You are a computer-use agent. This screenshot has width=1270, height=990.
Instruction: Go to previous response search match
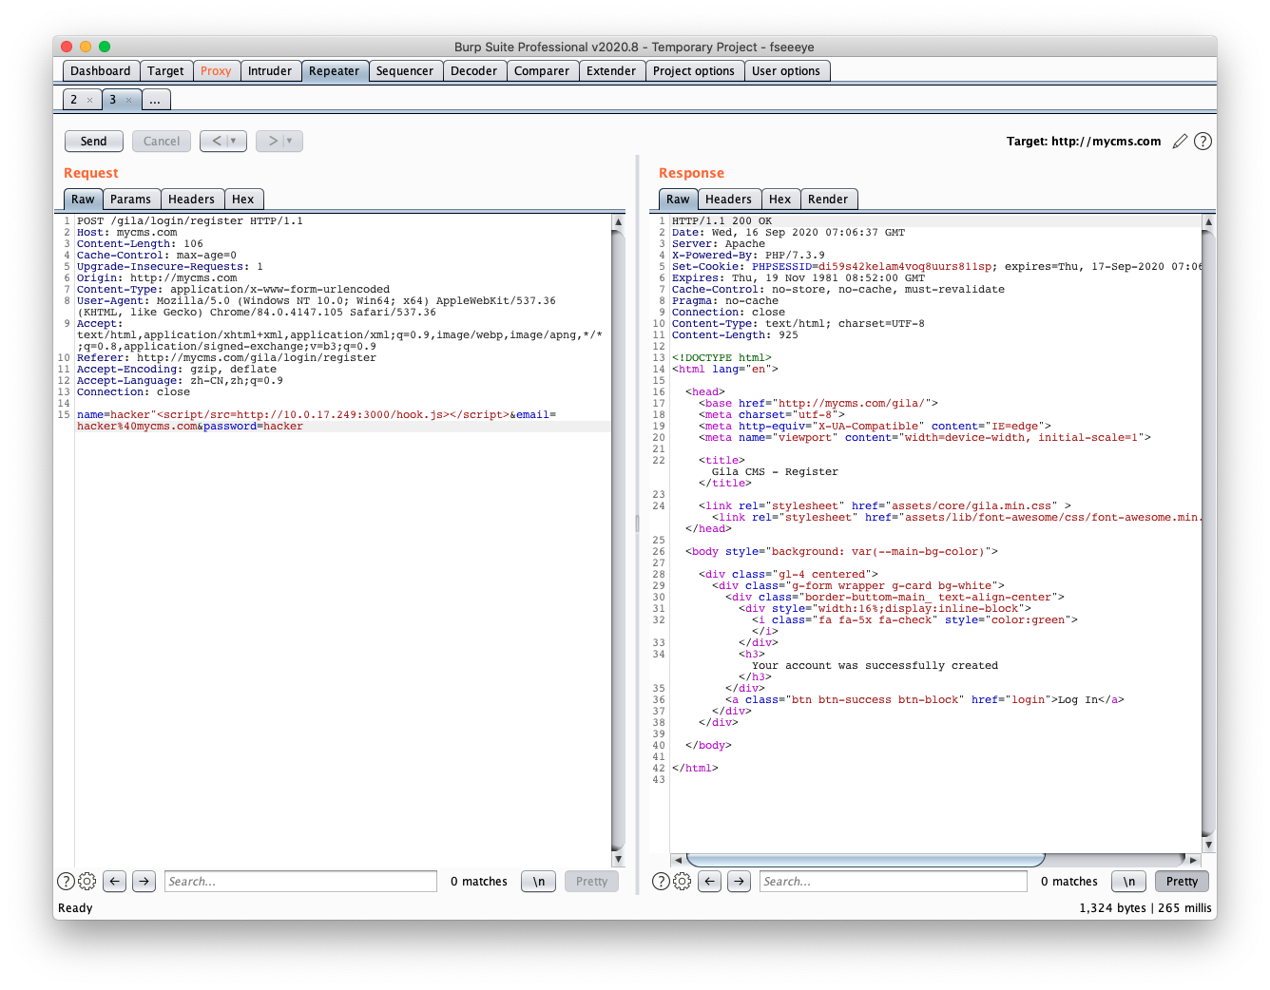coord(710,882)
